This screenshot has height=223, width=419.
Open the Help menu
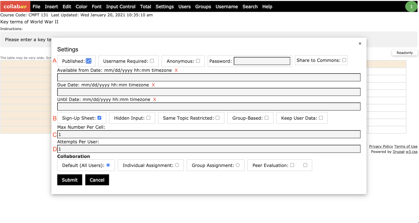(x=267, y=6)
